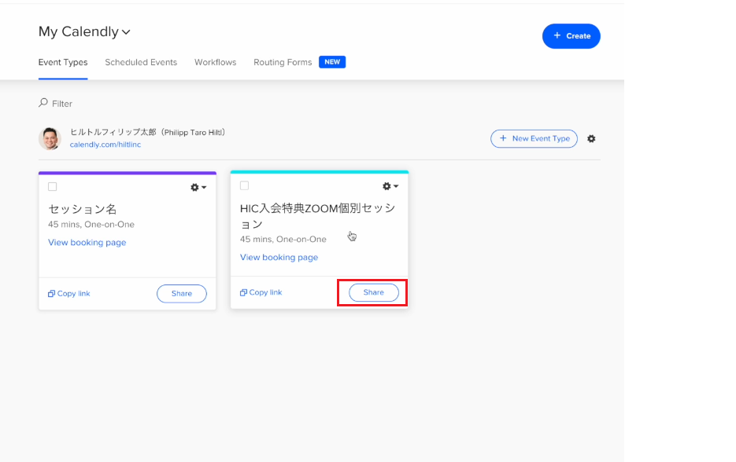Click '45 mins, One-on-One' under HIC入会特典ZOOM個別セッション
The height and width of the screenshot is (462, 736).
283,240
